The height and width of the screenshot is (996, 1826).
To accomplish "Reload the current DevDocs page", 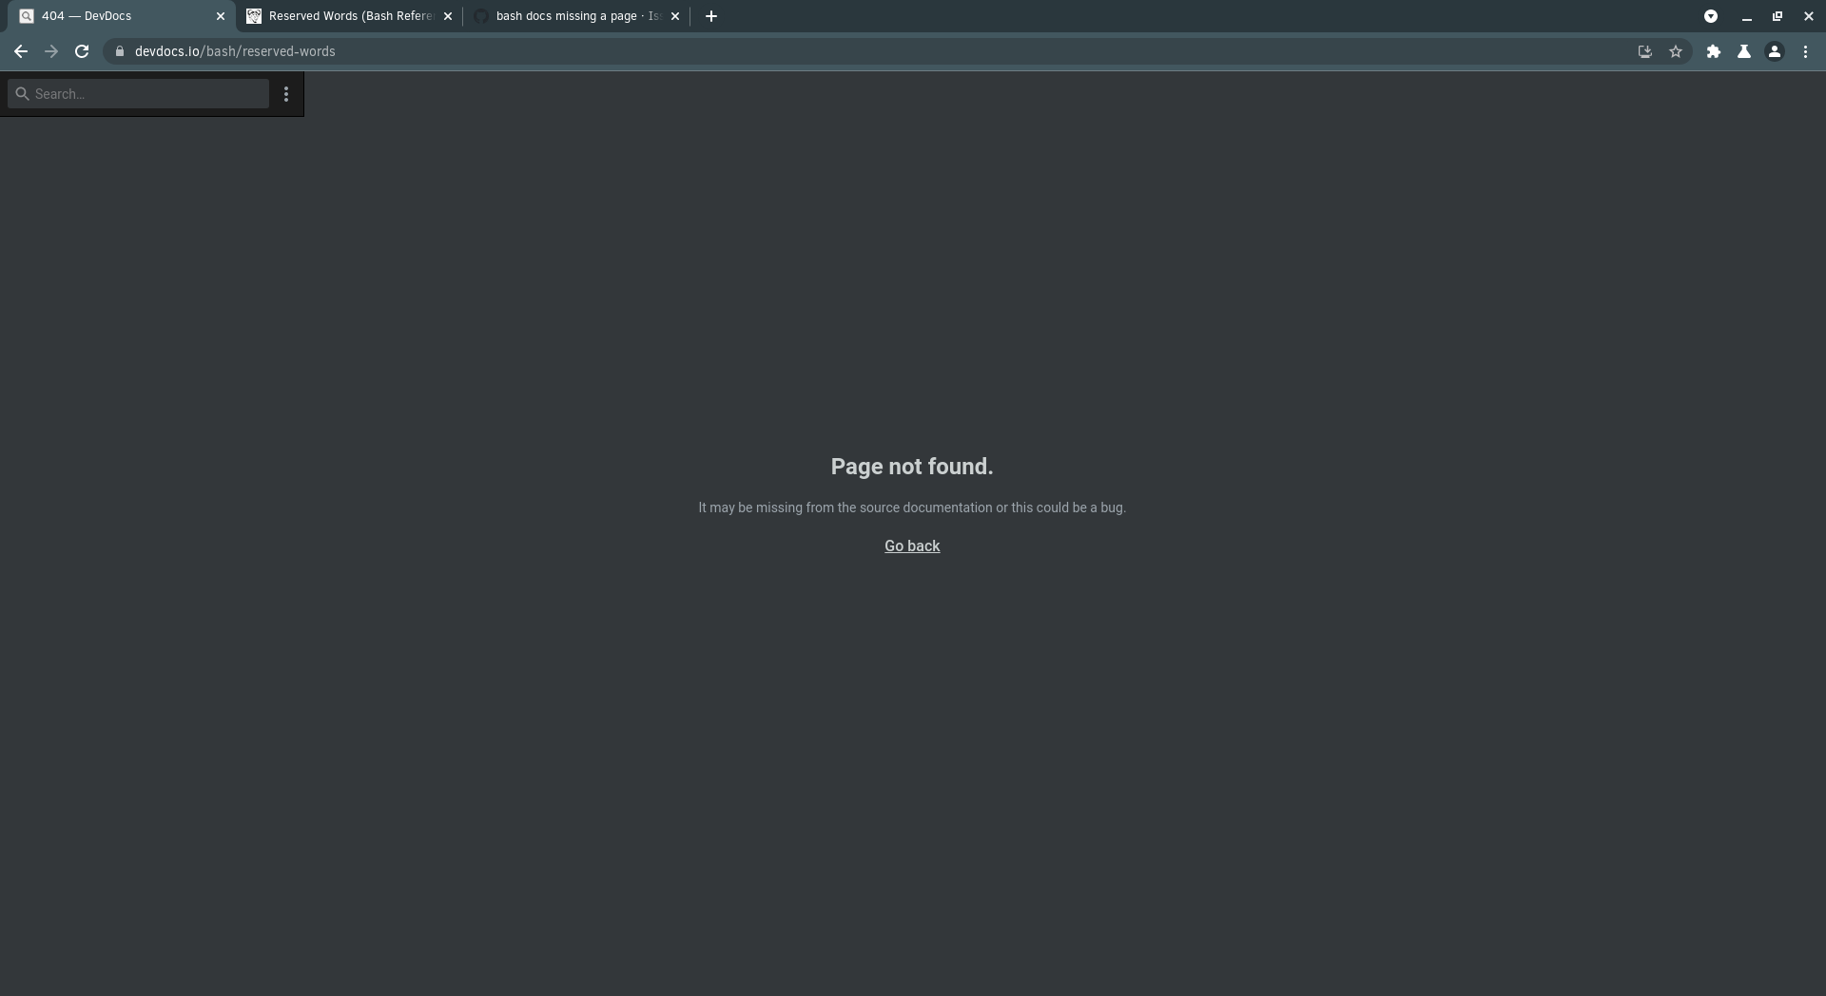I will point(82,51).
